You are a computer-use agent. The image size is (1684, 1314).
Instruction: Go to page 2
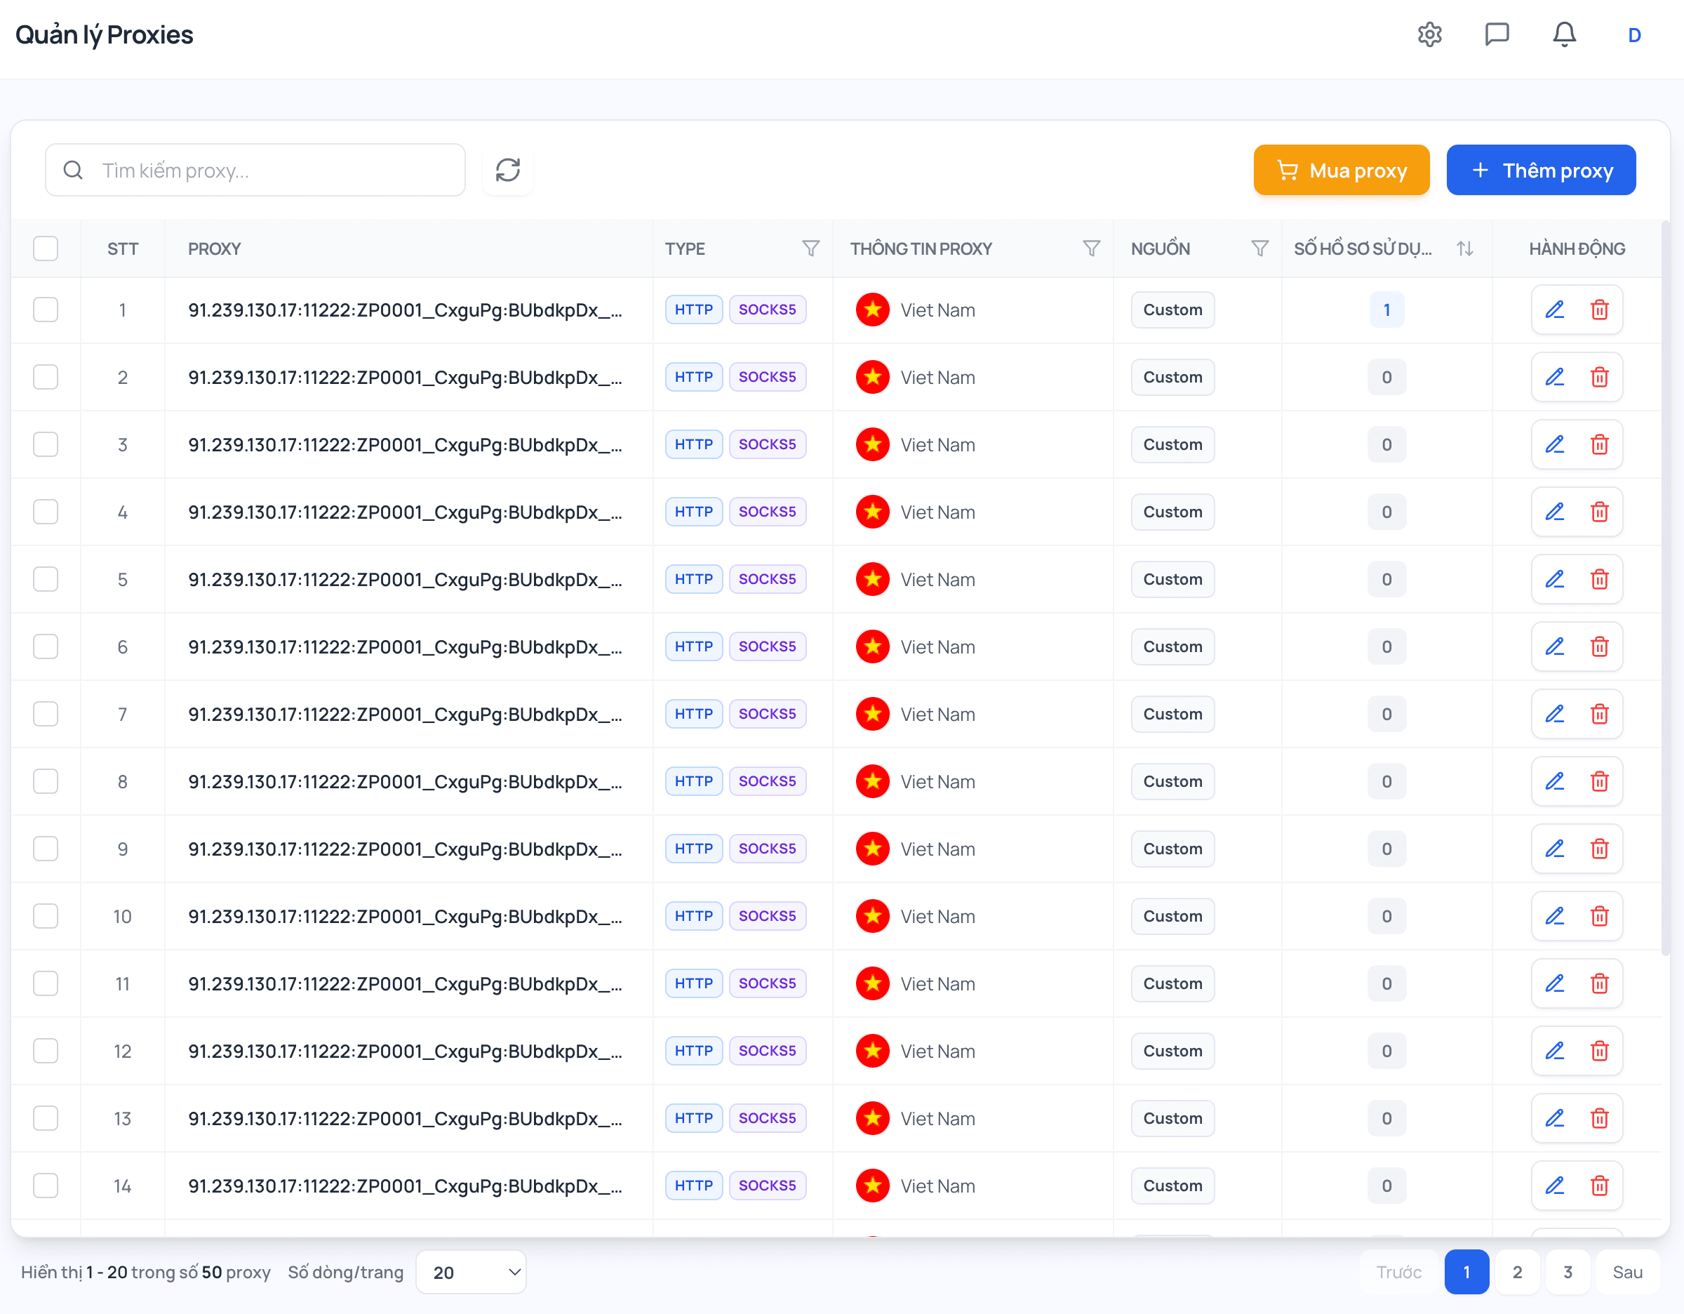click(x=1517, y=1273)
